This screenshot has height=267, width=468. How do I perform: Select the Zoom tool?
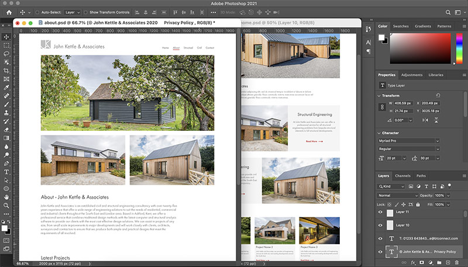(x=6, y=205)
